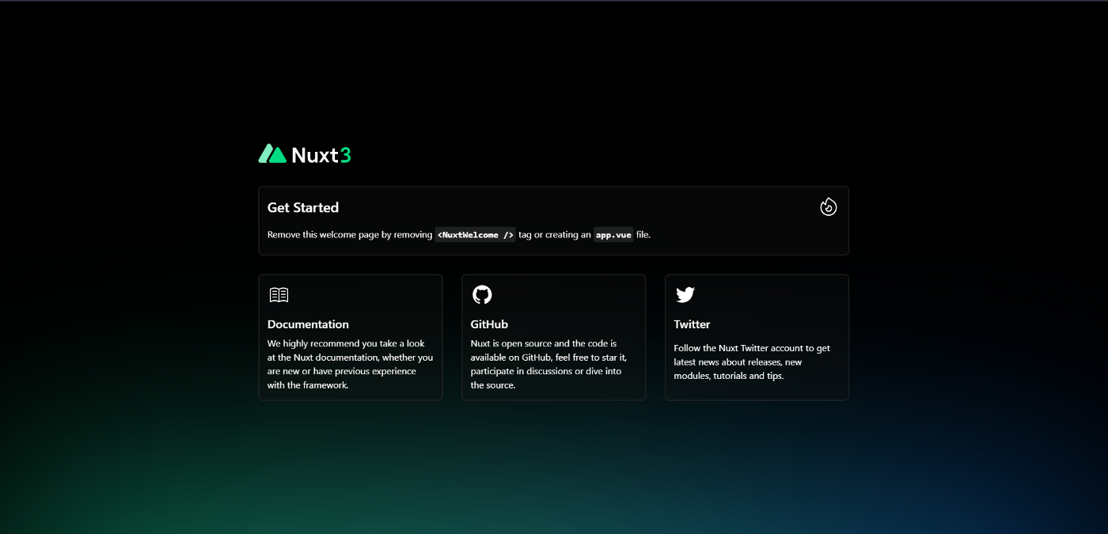Viewport: 1108px width, 534px height.
Task: Click the flame icon in Get Started header
Action: 829,206
